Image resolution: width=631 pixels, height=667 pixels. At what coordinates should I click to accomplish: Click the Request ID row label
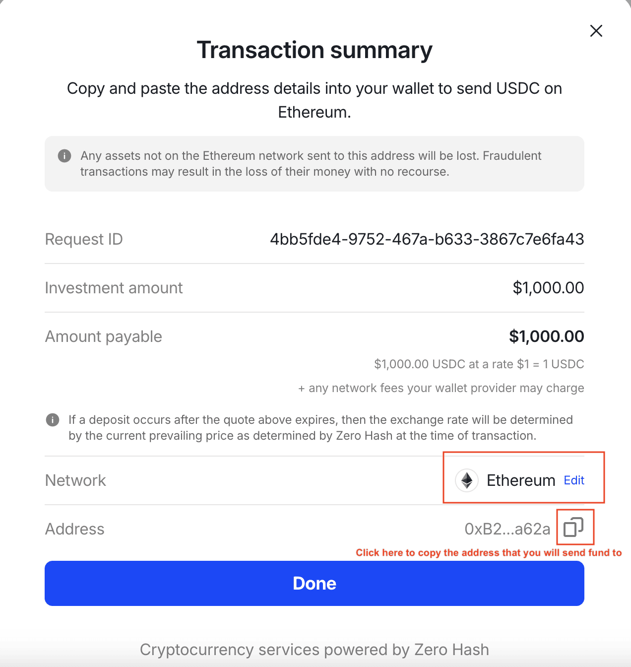[84, 239]
